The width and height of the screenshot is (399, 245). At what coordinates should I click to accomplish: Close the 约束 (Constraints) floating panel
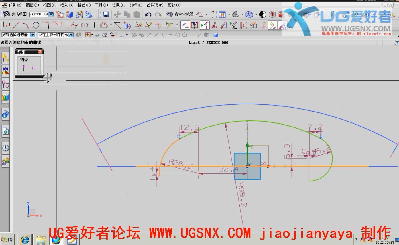click(x=40, y=52)
